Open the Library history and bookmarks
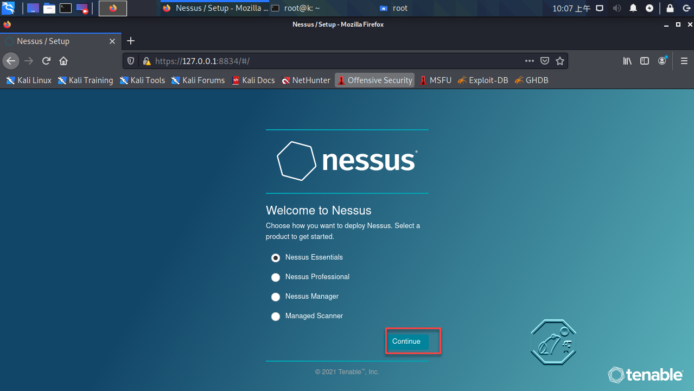This screenshot has height=391, width=694. [627, 61]
